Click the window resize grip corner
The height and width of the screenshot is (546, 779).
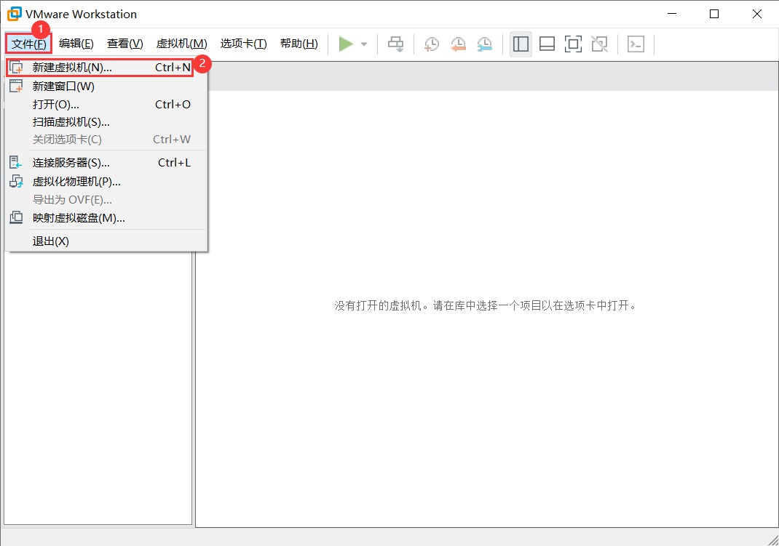(x=772, y=539)
